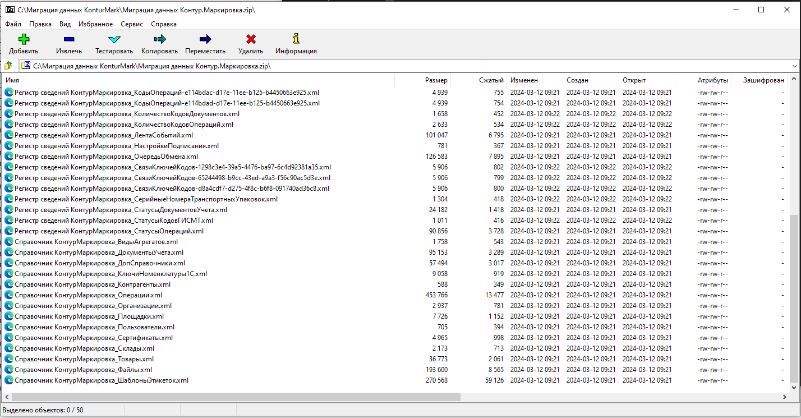Screen dimensions: 801x418
Task: Sort by the Имя column header
Action: click(x=198, y=80)
